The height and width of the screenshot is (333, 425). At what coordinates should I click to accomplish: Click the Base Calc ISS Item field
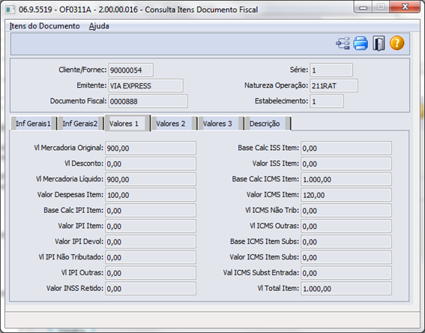coord(346,148)
